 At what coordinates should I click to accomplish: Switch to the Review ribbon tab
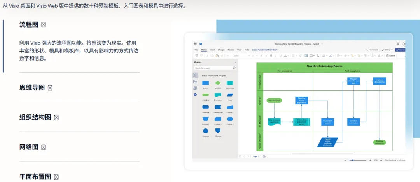pos(231,50)
